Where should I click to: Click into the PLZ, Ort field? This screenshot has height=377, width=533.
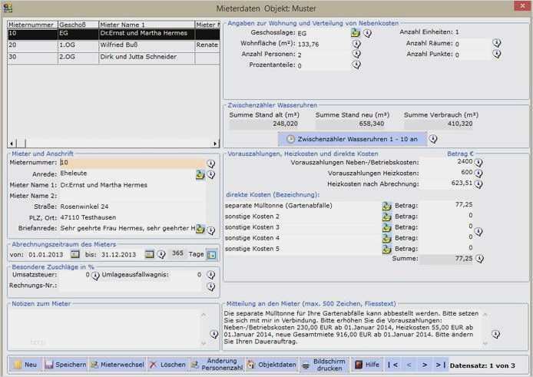pyautogui.click(x=133, y=217)
